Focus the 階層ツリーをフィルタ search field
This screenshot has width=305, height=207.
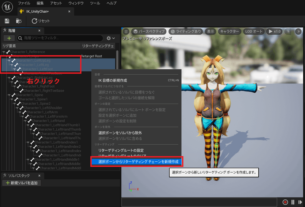[60, 38]
